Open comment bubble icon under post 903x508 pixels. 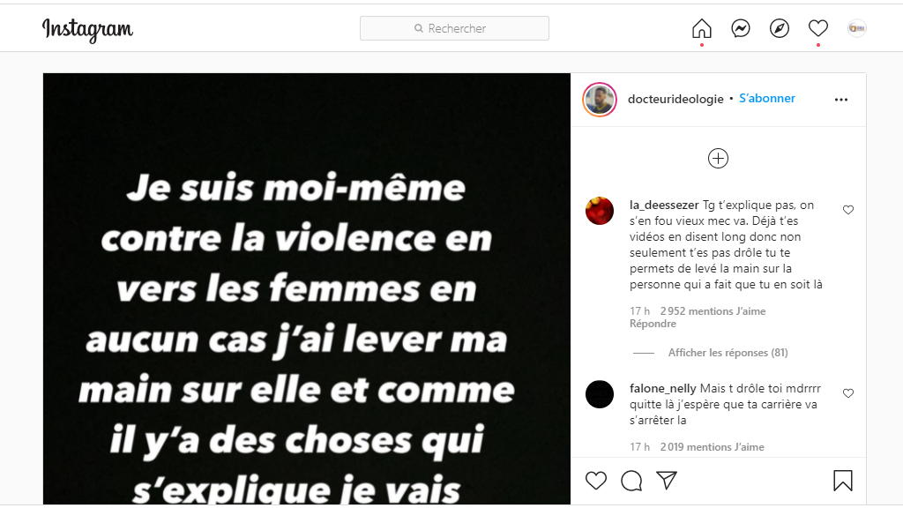click(x=631, y=481)
